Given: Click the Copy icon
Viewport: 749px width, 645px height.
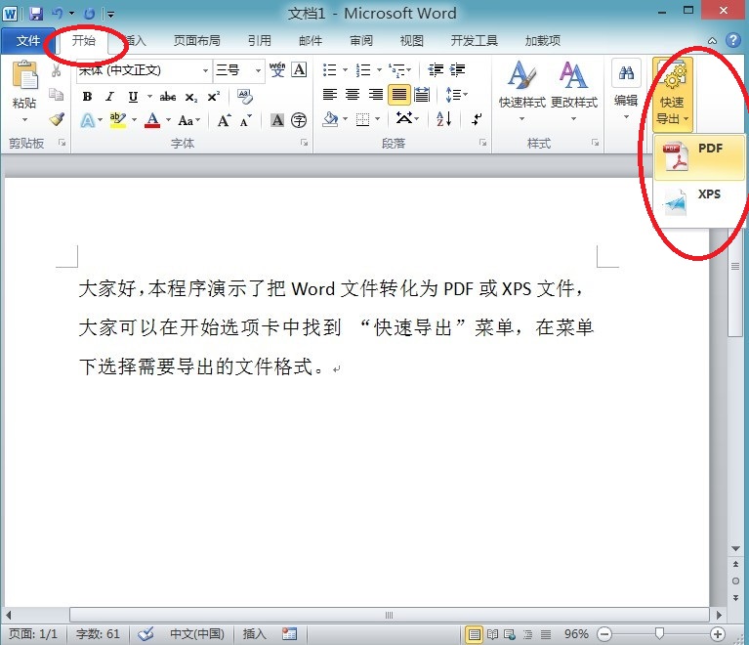Looking at the screenshot, I should coord(57,94).
